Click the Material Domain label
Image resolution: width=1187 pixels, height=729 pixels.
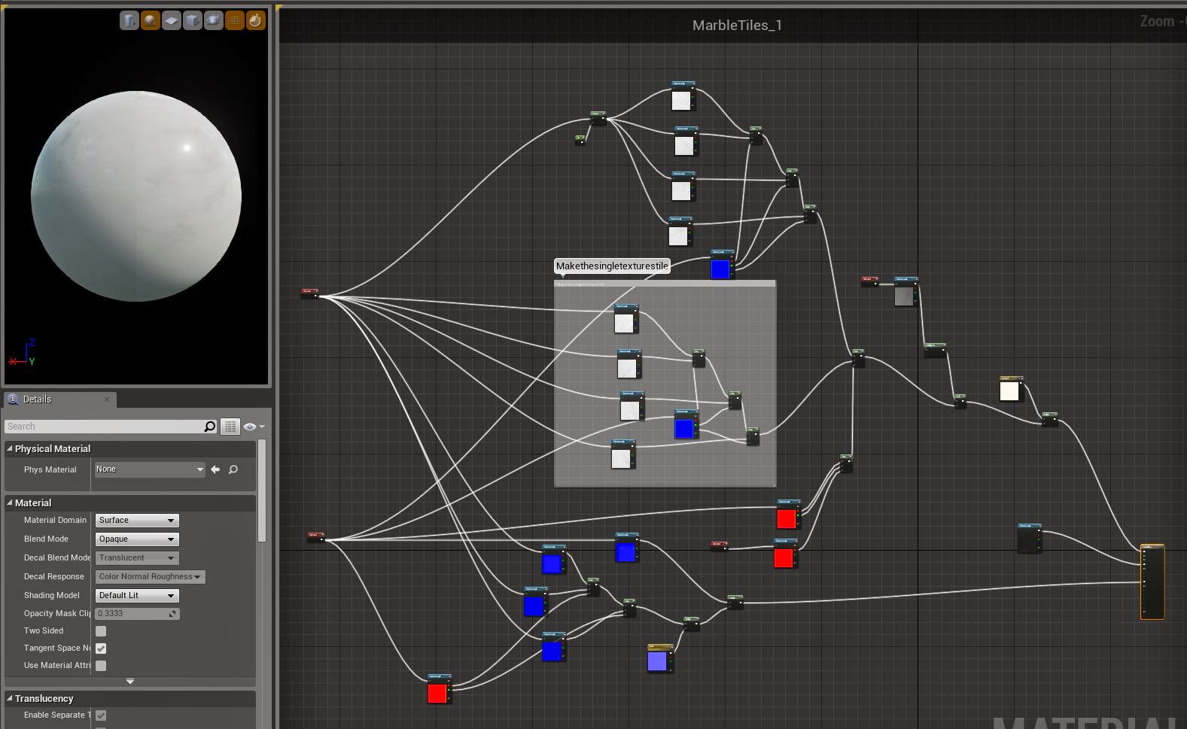pyautogui.click(x=55, y=521)
